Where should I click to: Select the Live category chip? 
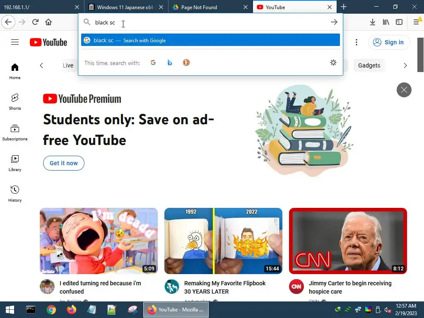coord(68,65)
